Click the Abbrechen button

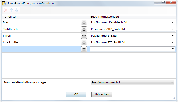(102, 94)
